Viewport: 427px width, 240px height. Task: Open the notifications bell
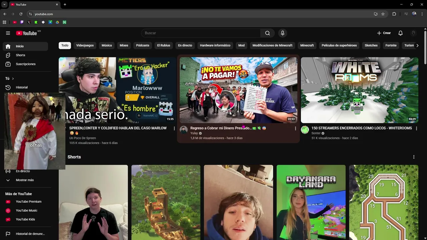coord(401,33)
